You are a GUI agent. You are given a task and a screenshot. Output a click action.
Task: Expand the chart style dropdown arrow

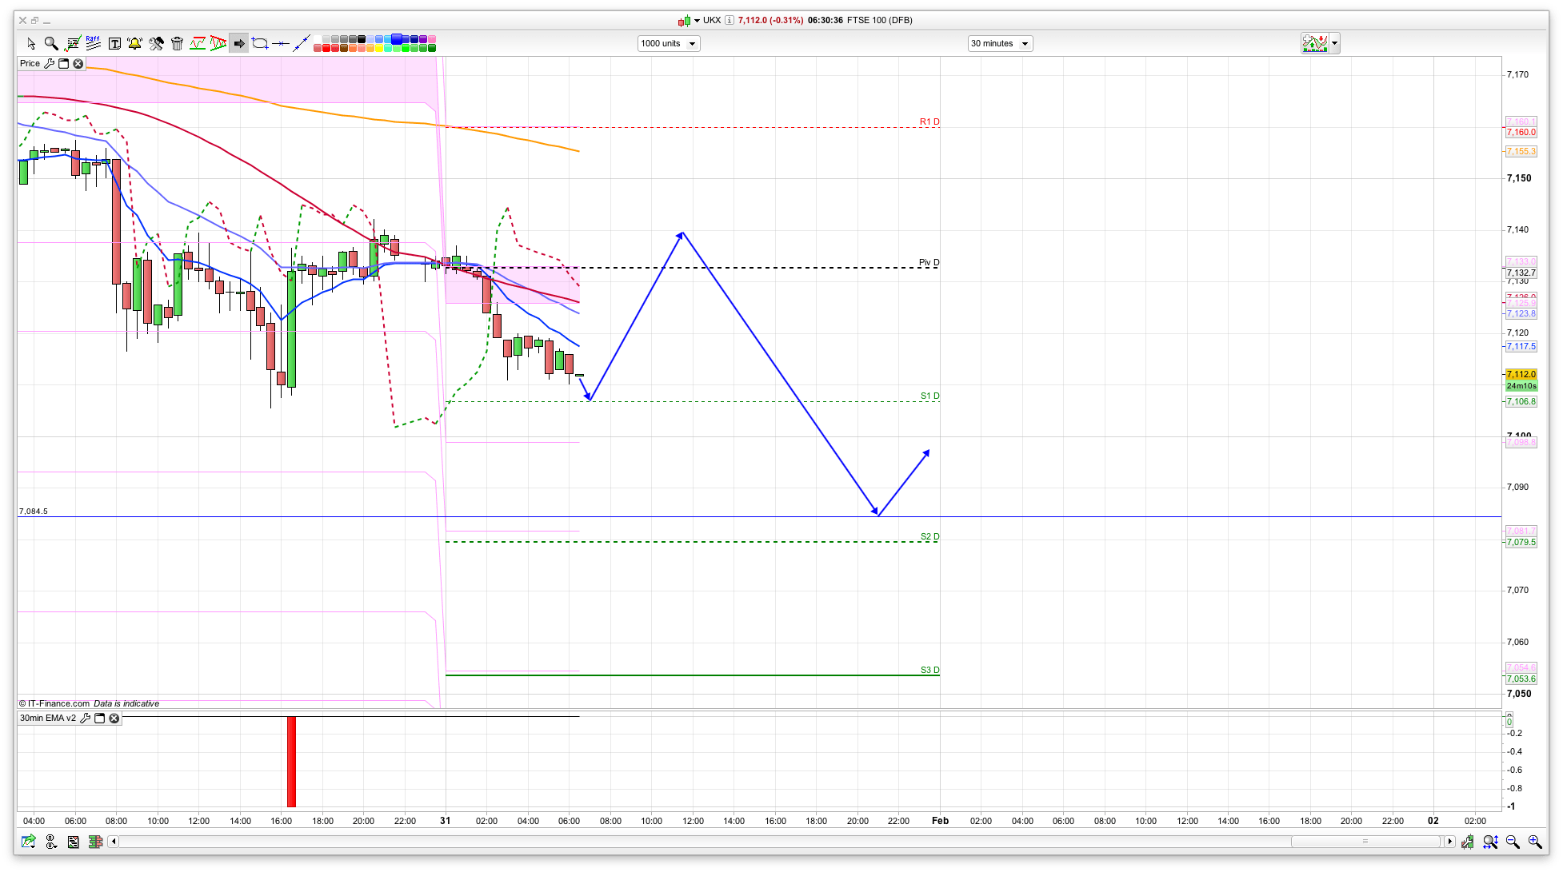tap(1334, 43)
